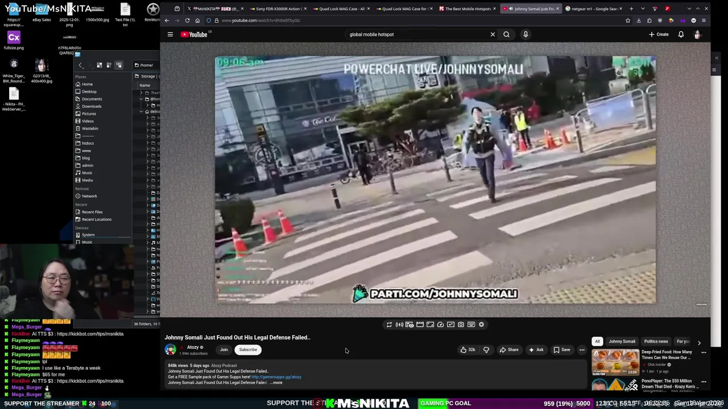Image resolution: width=728 pixels, height=409 pixels.
Task: Open the browser application menu
Action: (704, 20)
